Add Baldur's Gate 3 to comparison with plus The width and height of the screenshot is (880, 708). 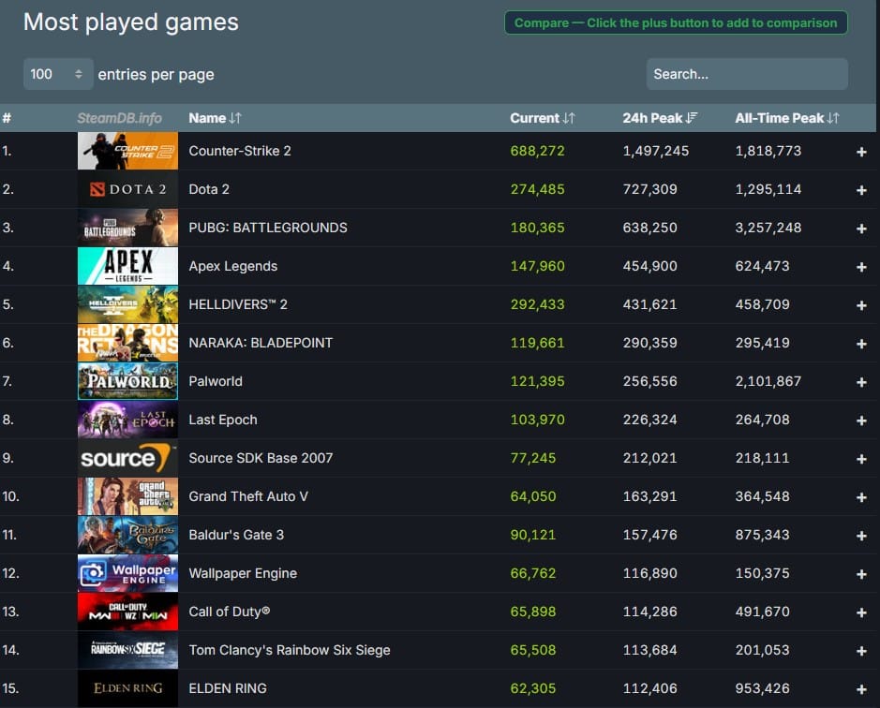point(861,536)
